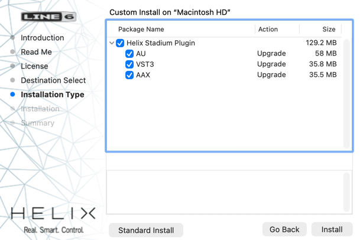Go Back to previous installer step
This screenshot has width=363, height=240.
284,229
